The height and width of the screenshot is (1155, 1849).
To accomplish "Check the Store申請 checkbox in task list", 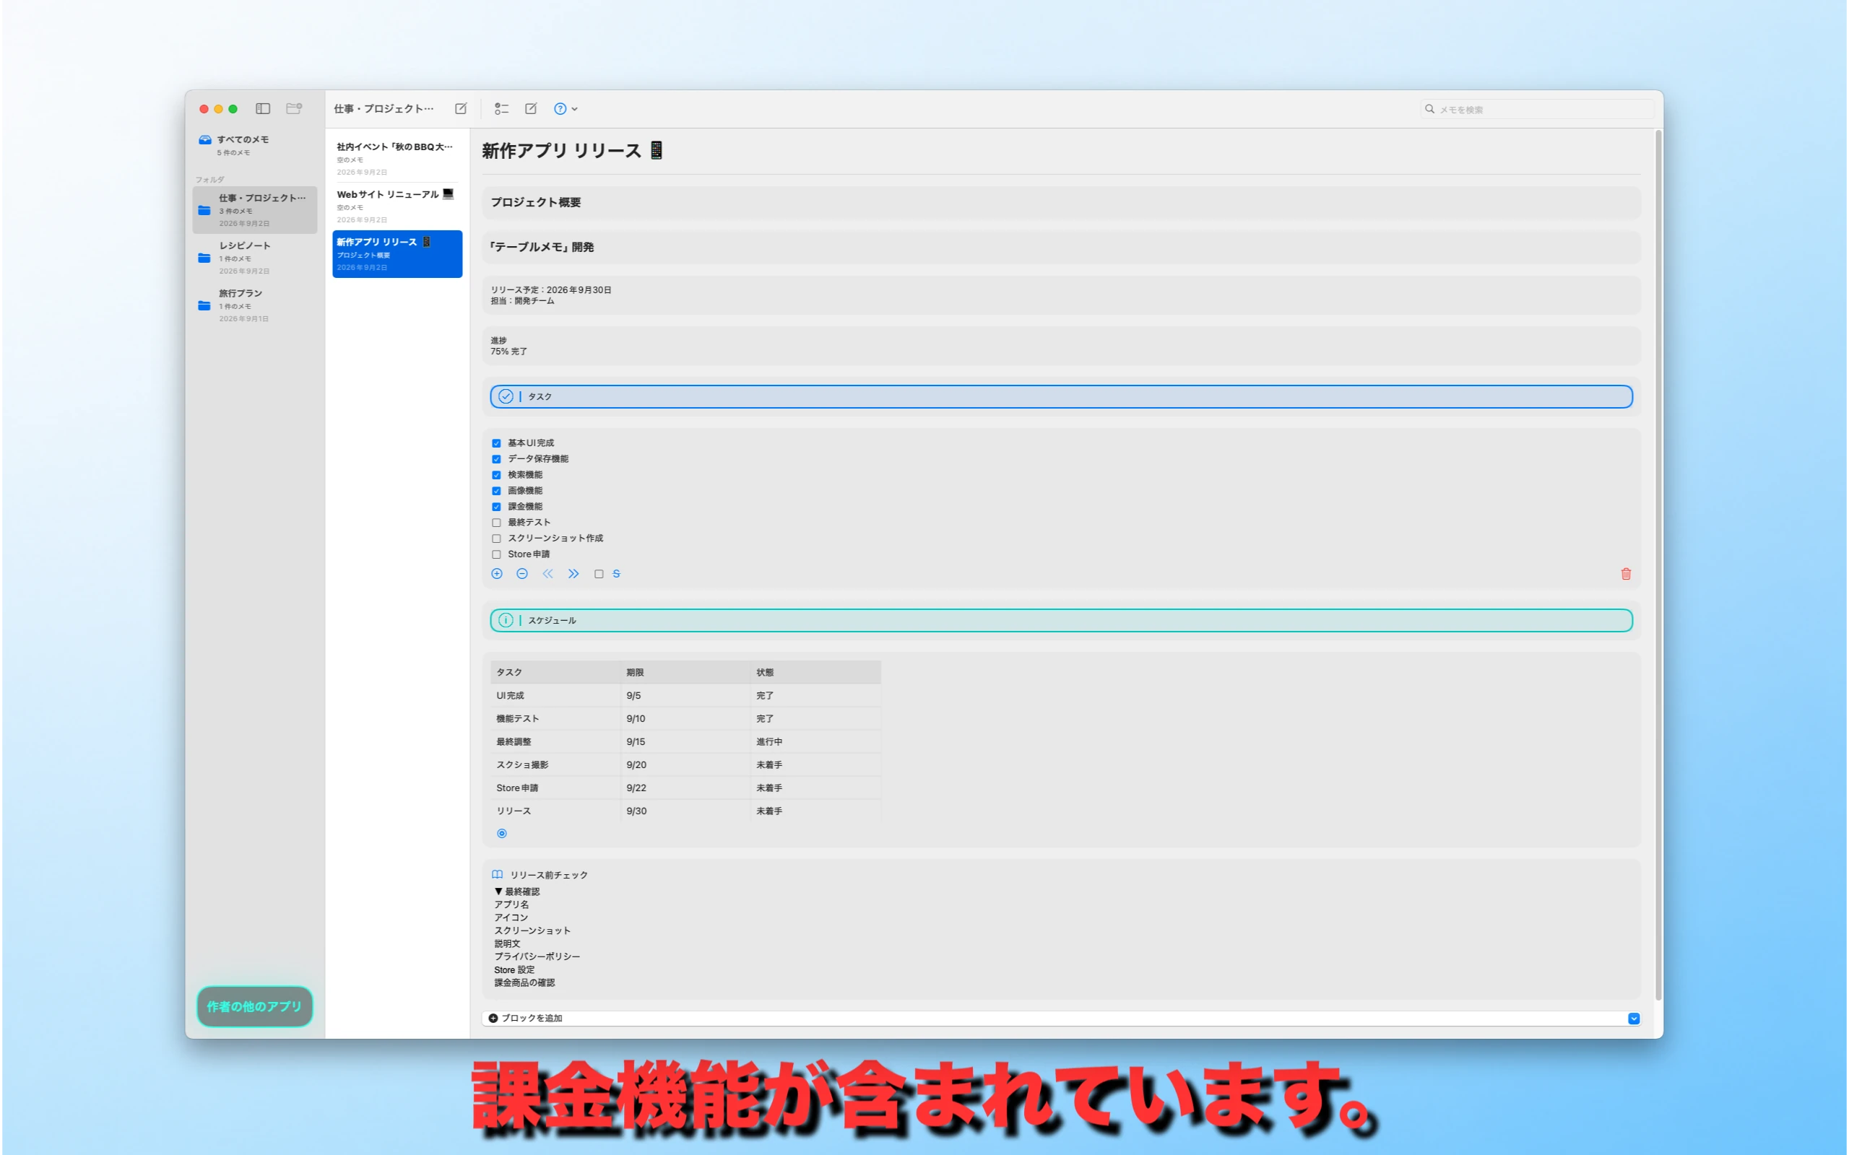I will (497, 554).
